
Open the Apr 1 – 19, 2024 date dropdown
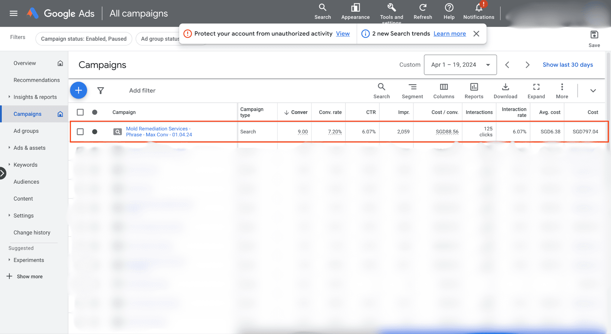pyautogui.click(x=460, y=65)
